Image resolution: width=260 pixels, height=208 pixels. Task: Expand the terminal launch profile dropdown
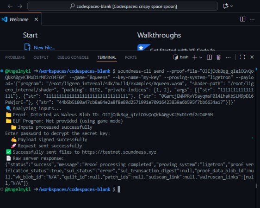[201, 57]
